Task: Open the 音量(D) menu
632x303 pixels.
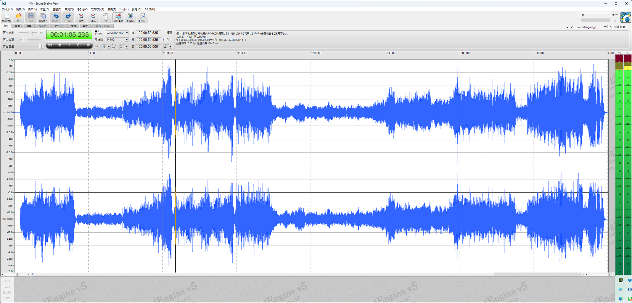Action: (45, 9)
